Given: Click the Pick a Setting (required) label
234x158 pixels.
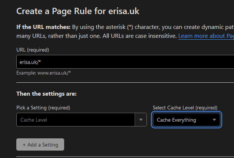Looking at the screenshot, I should tap(43, 108).
